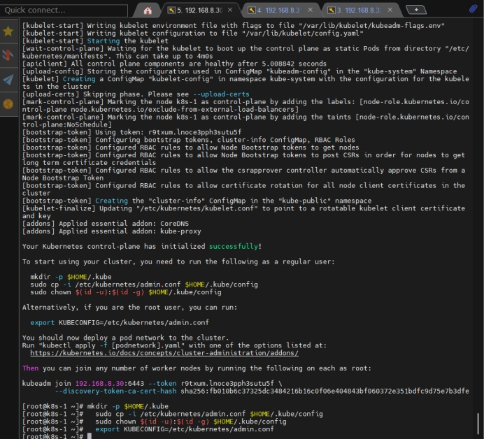This screenshot has width=484, height=439.
Task: Click "Applied essential addon: CoreDNS" line
Action: point(105,224)
